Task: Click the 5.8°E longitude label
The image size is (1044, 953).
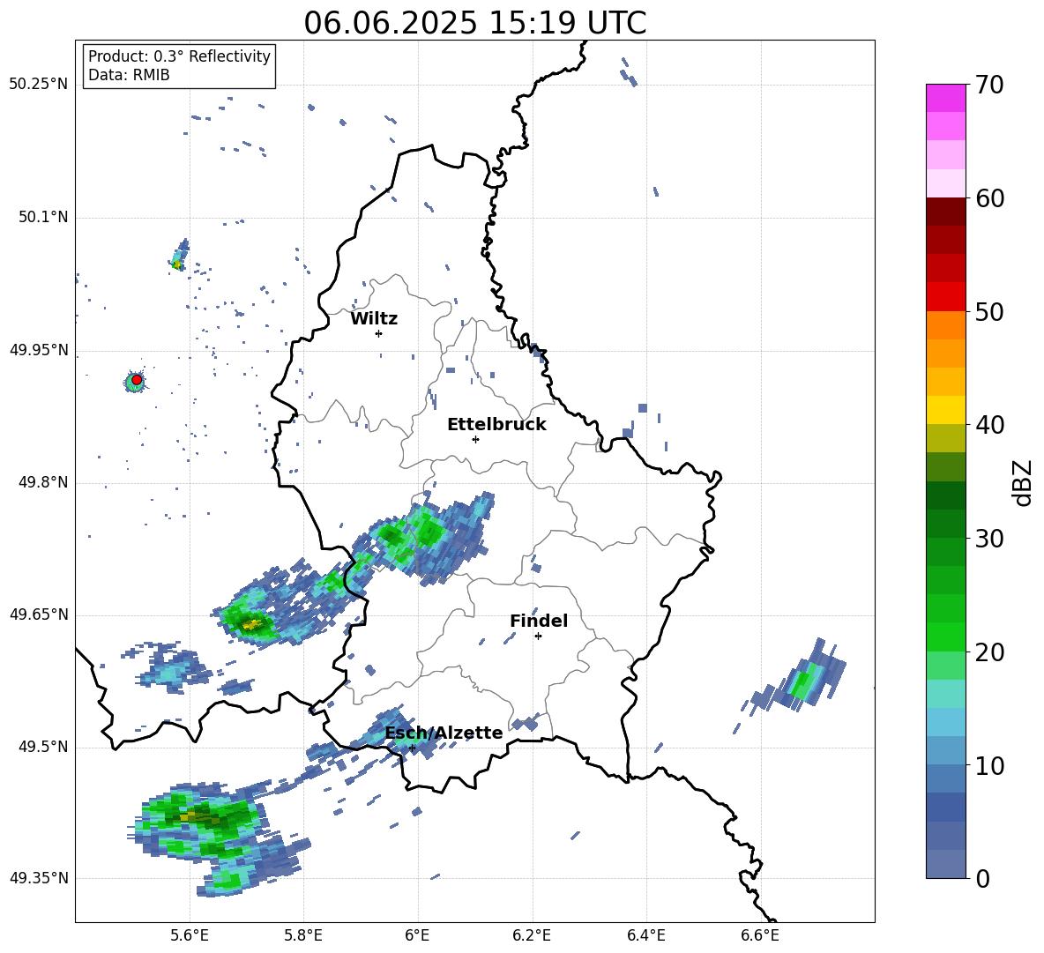Action: (303, 935)
